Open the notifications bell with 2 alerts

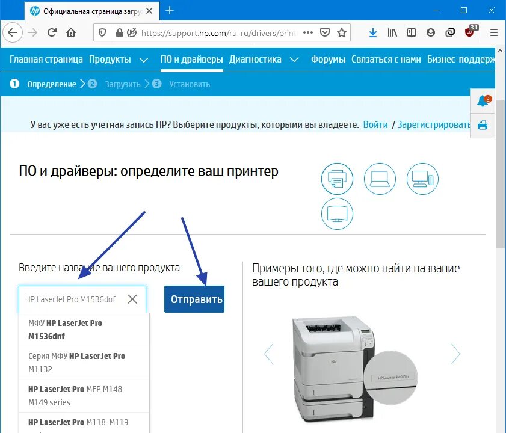pyautogui.click(x=483, y=101)
